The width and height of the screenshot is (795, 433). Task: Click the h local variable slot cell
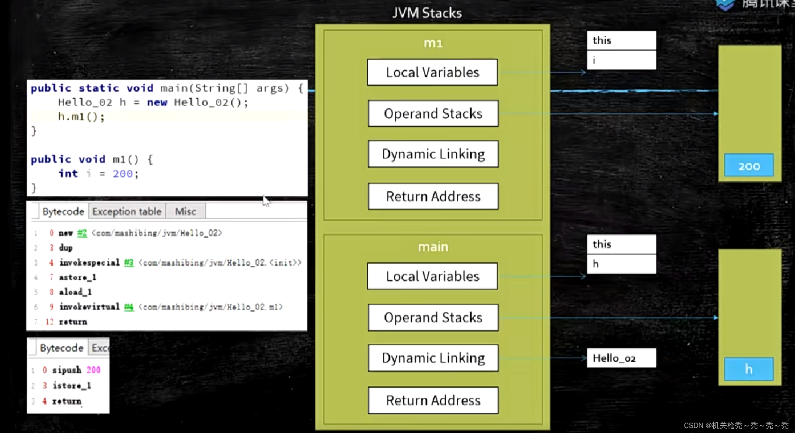[621, 264]
